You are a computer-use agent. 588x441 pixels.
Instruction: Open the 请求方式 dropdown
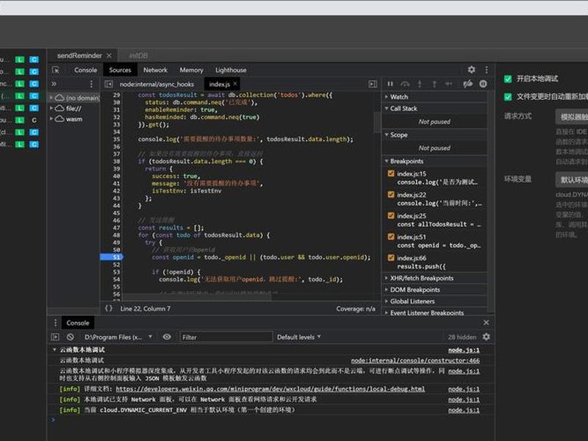point(572,117)
